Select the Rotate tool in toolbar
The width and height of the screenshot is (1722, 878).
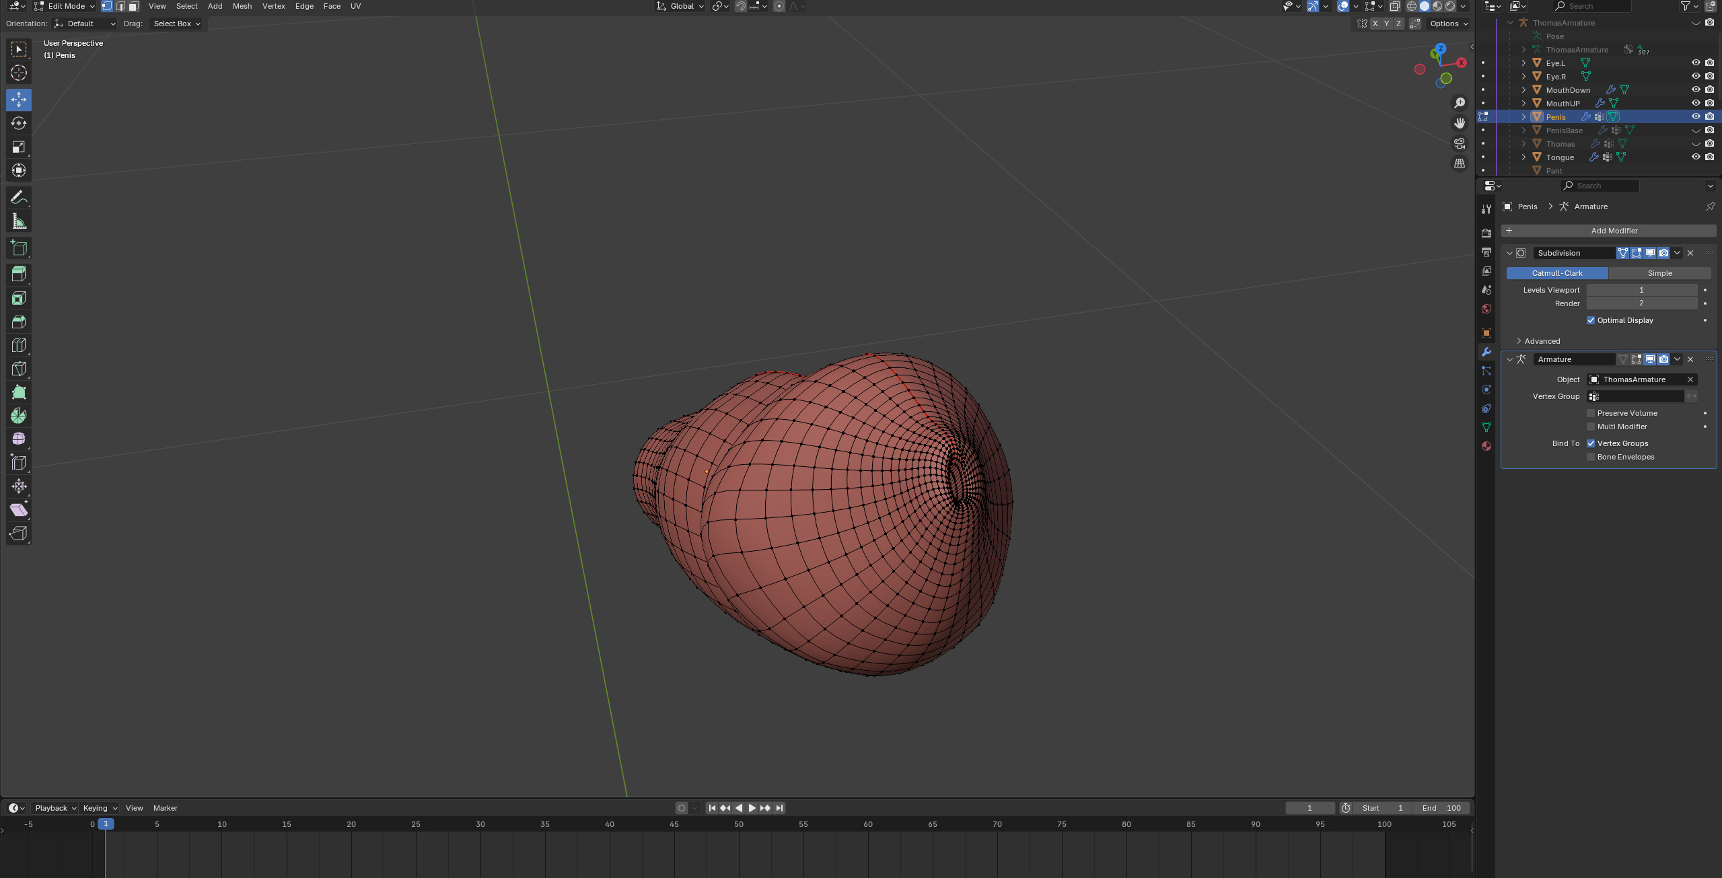tap(19, 123)
